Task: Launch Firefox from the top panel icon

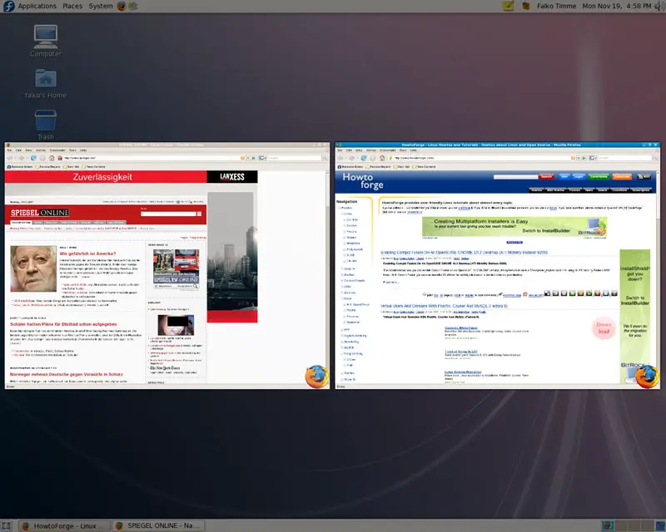Action: (x=122, y=6)
